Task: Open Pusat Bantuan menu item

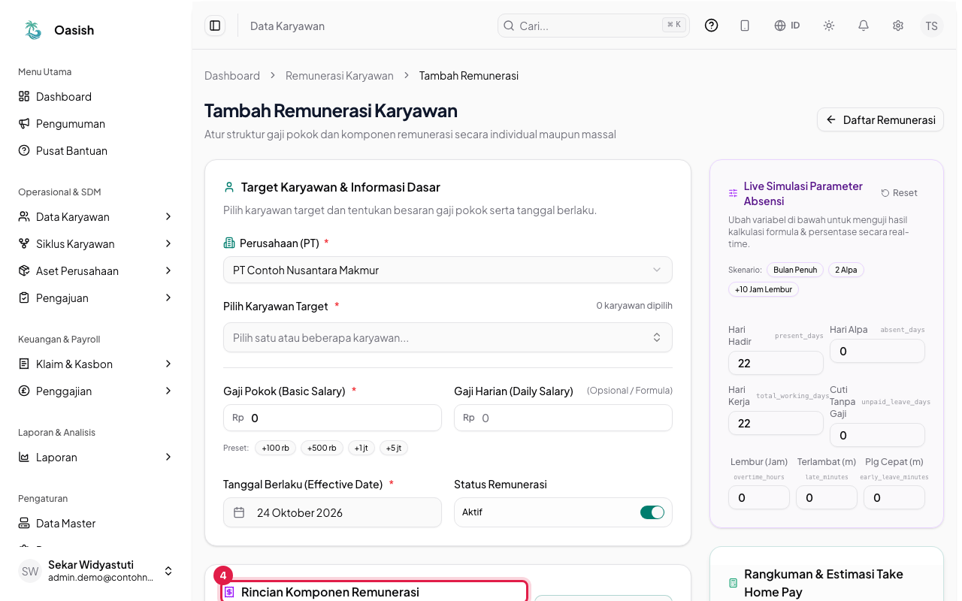Action: pyautogui.click(x=96, y=150)
